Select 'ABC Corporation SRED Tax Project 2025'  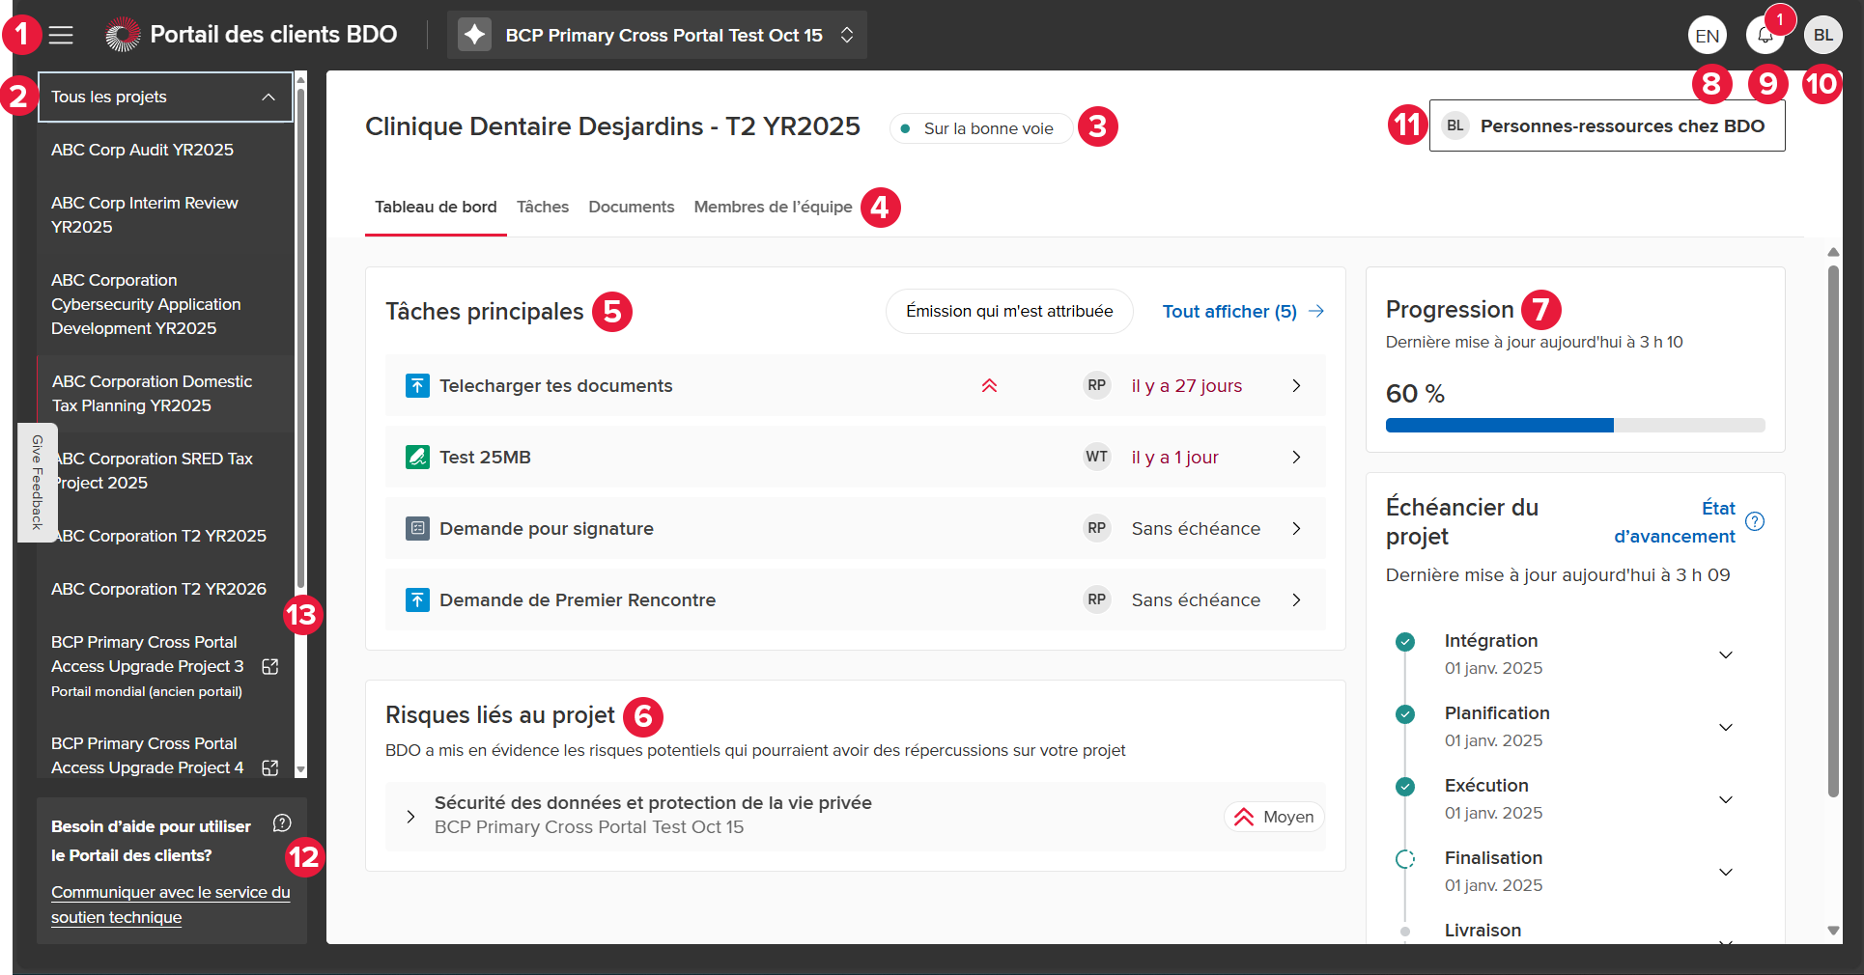click(x=165, y=471)
